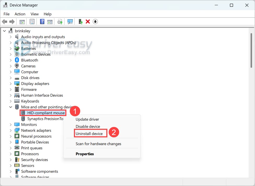Click the Software components puzzle icon
The width and height of the screenshot is (255, 186).
click(17, 171)
